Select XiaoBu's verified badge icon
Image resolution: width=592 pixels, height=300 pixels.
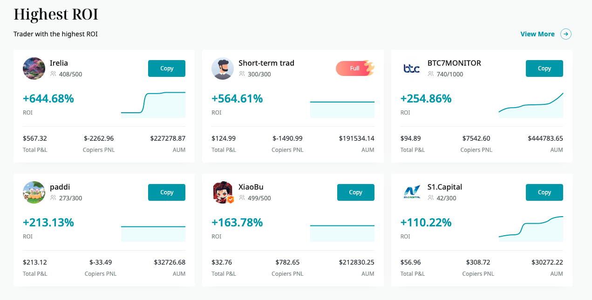click(x=231, y=200)
